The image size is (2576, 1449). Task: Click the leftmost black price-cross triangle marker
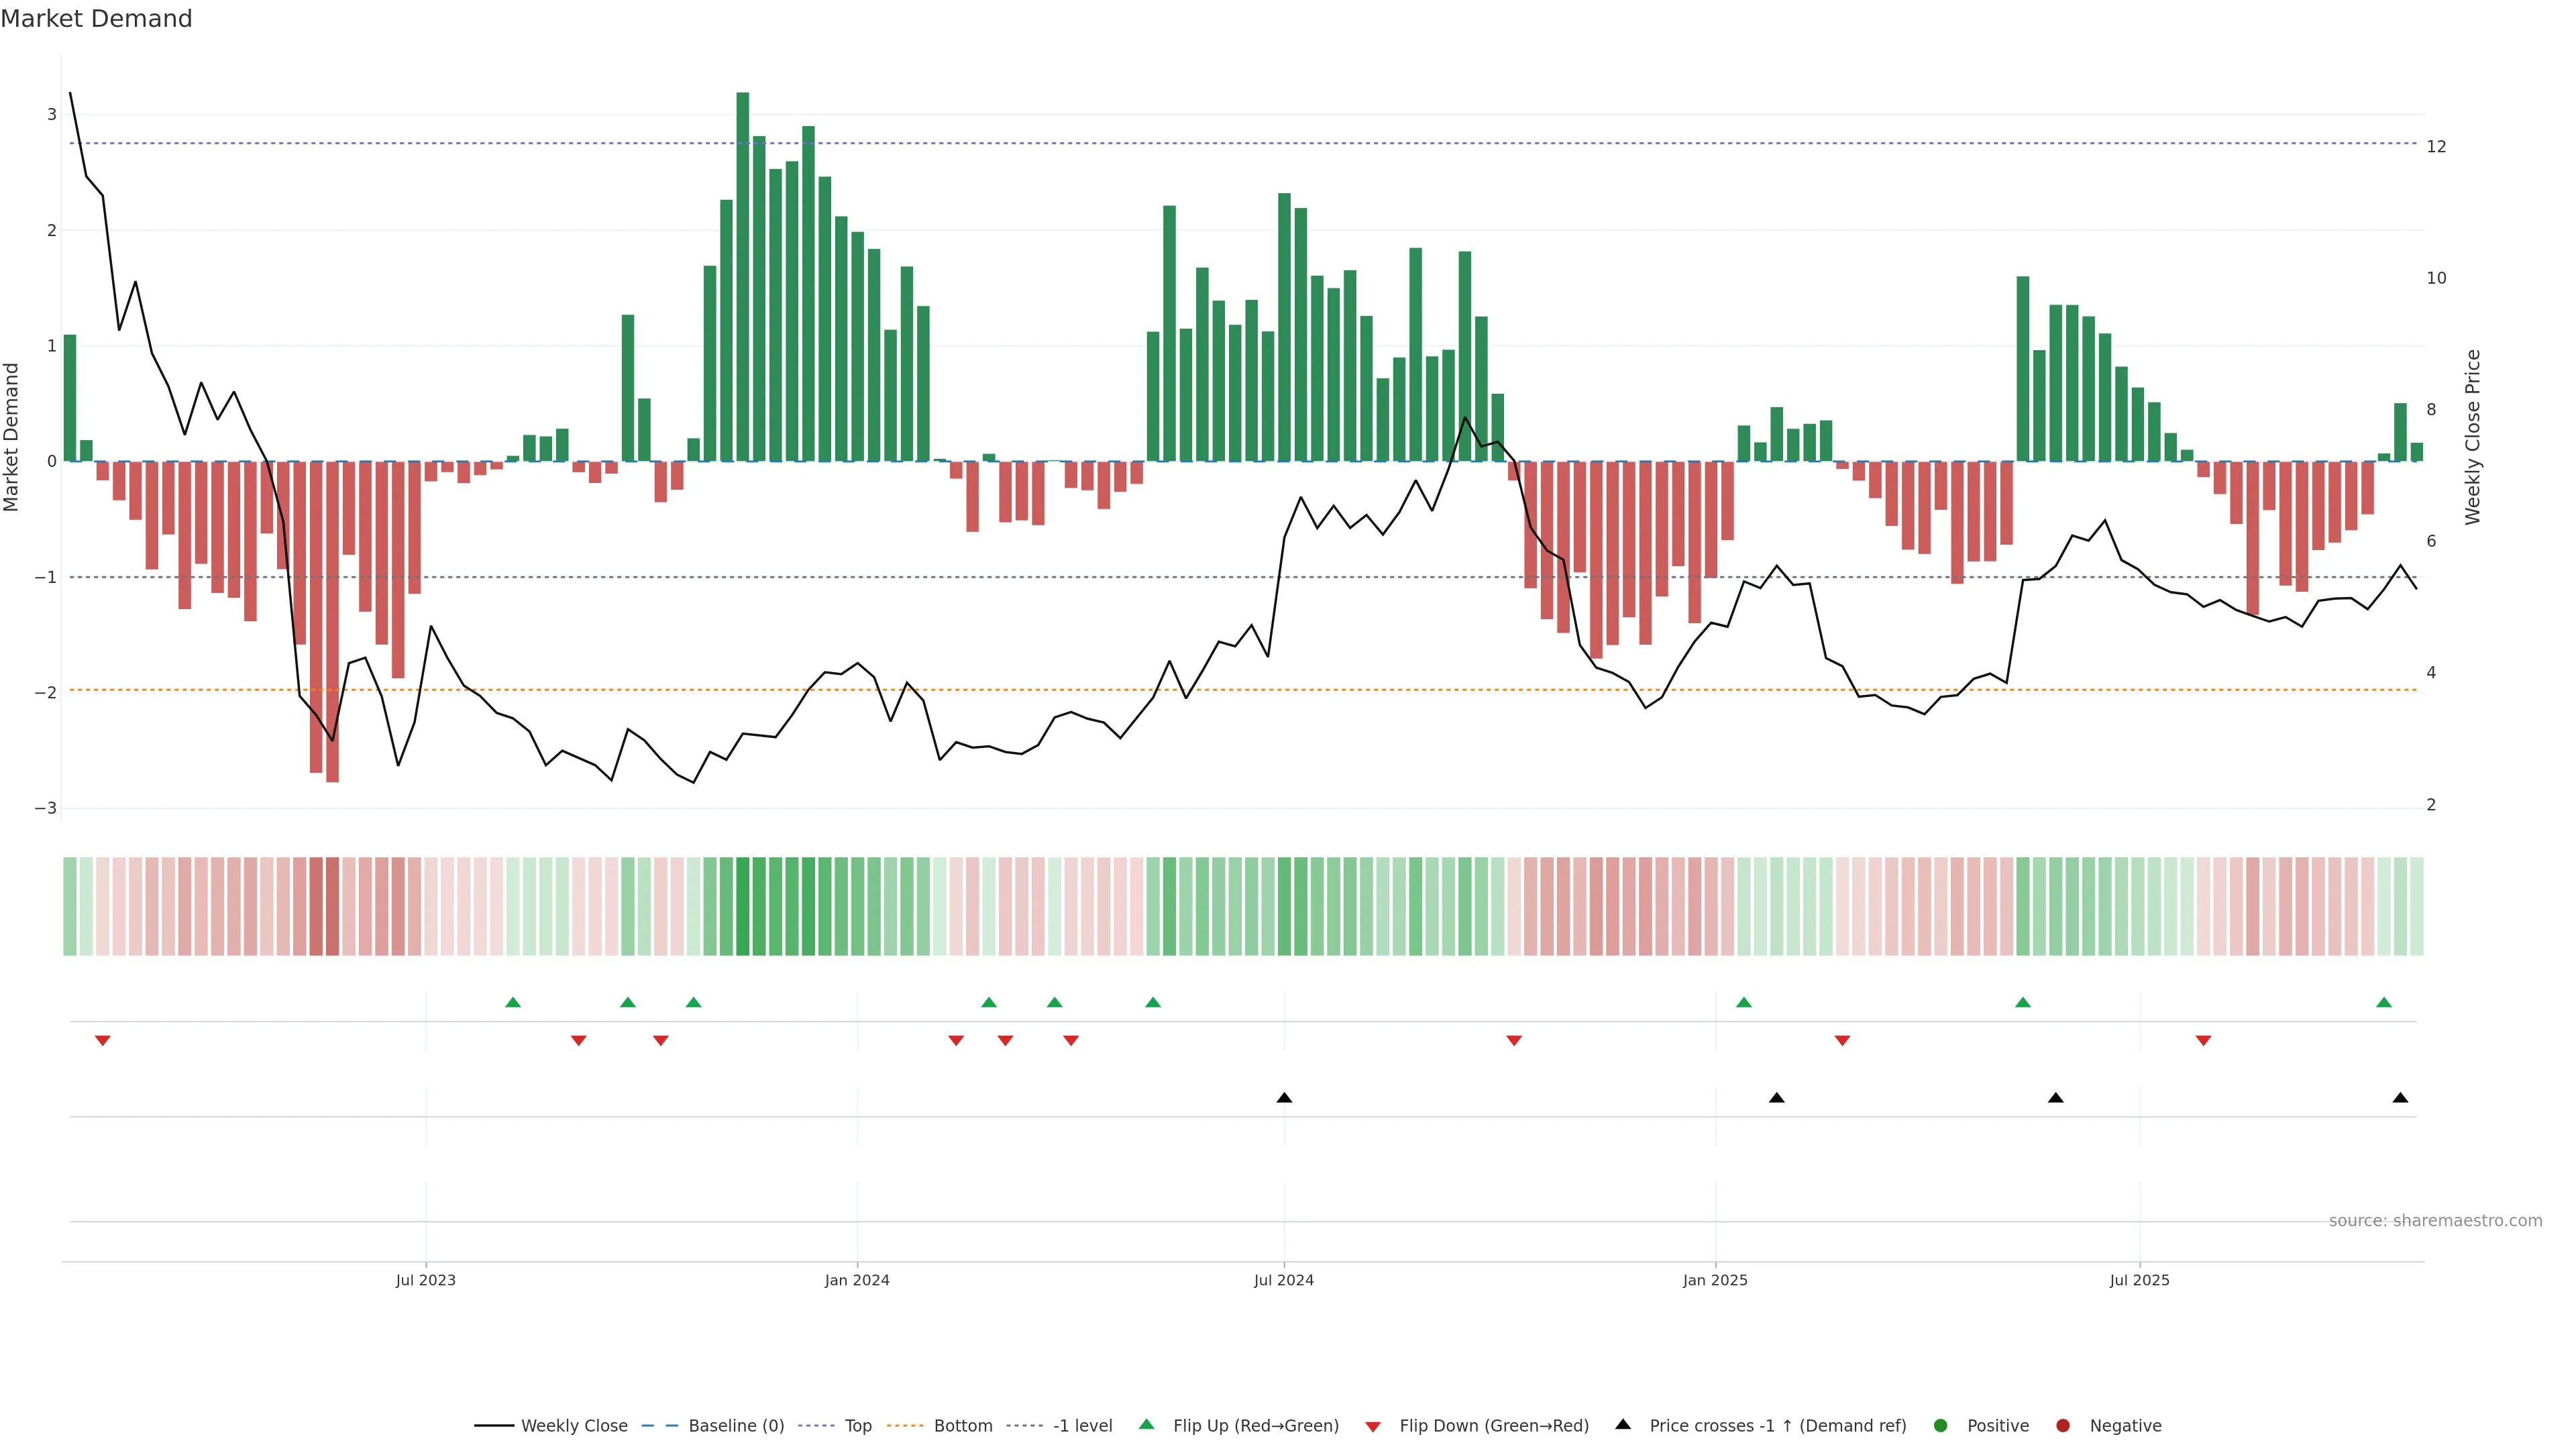click(1284, 1098)
